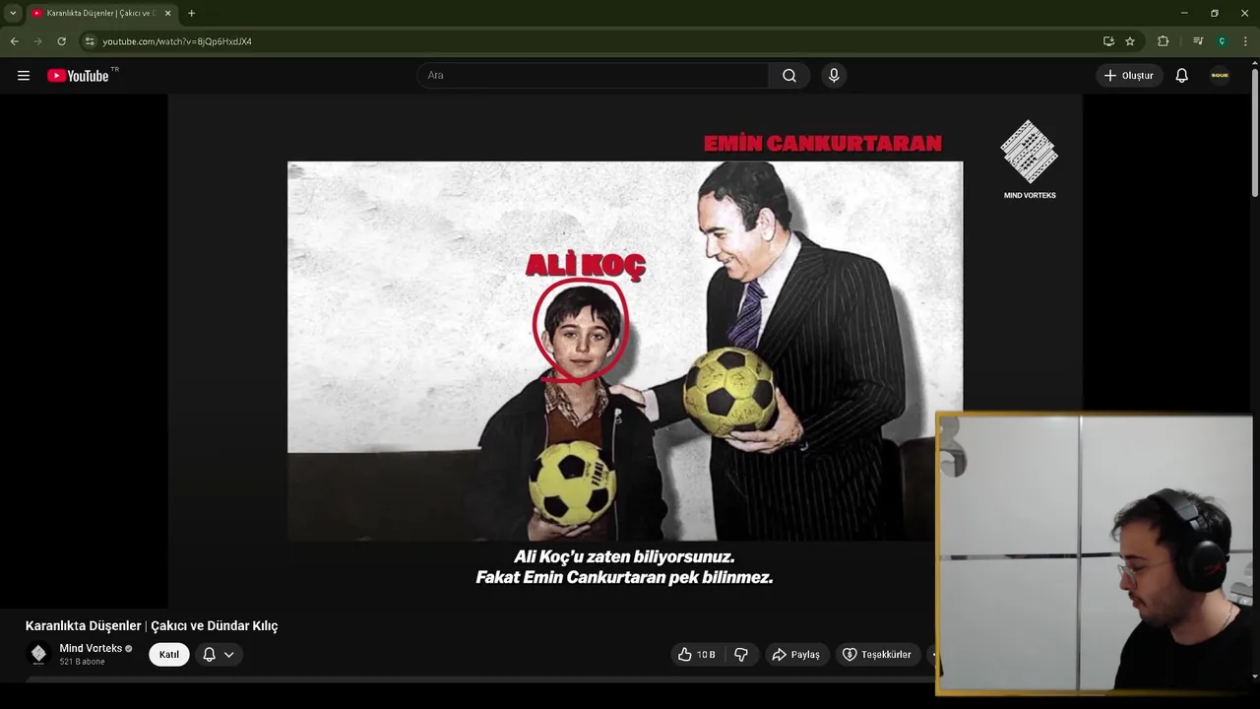Bookmark this page with the star
The height and width of the screenshot is (709, 1260).
pos(1130,41)
